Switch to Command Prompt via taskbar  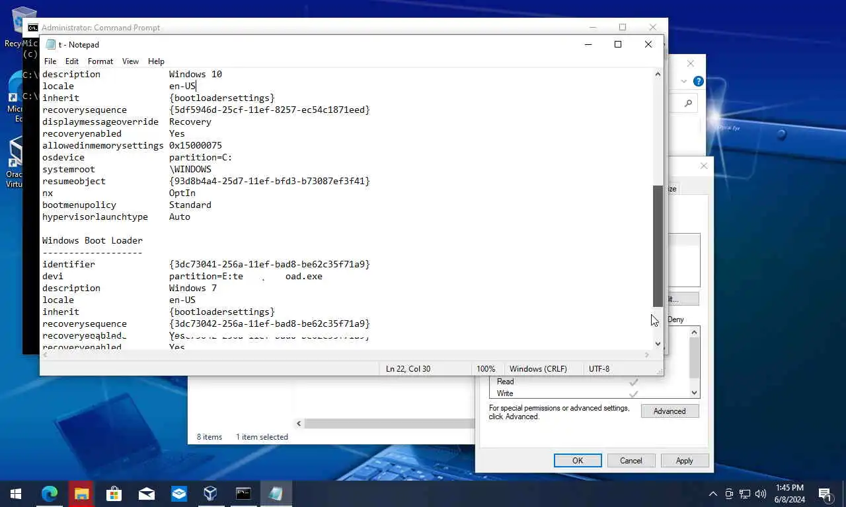click(x=243, y=493)
